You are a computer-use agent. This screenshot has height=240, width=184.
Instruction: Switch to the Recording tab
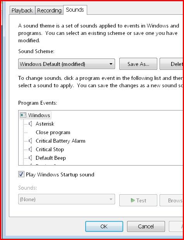click(x=49, y=10)
